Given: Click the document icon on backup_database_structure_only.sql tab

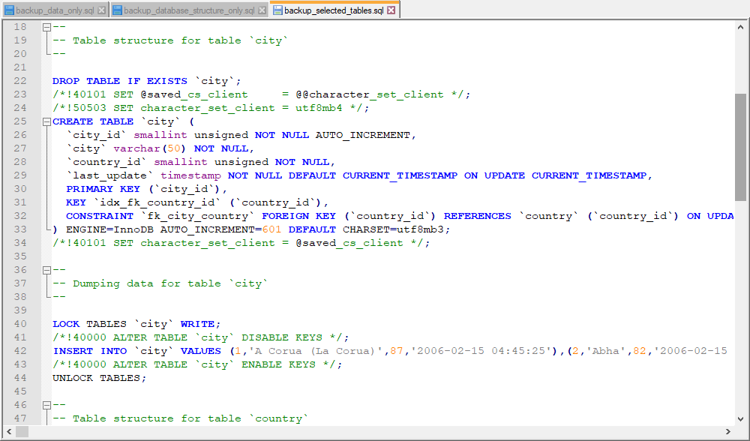Looking at the screenshot, I should point(116,10).
